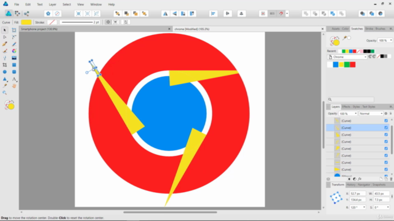Viewport: 394px width, 221px height.
Task: Open the snapping options dropdown arrow
Action: (x=287, y=14)
